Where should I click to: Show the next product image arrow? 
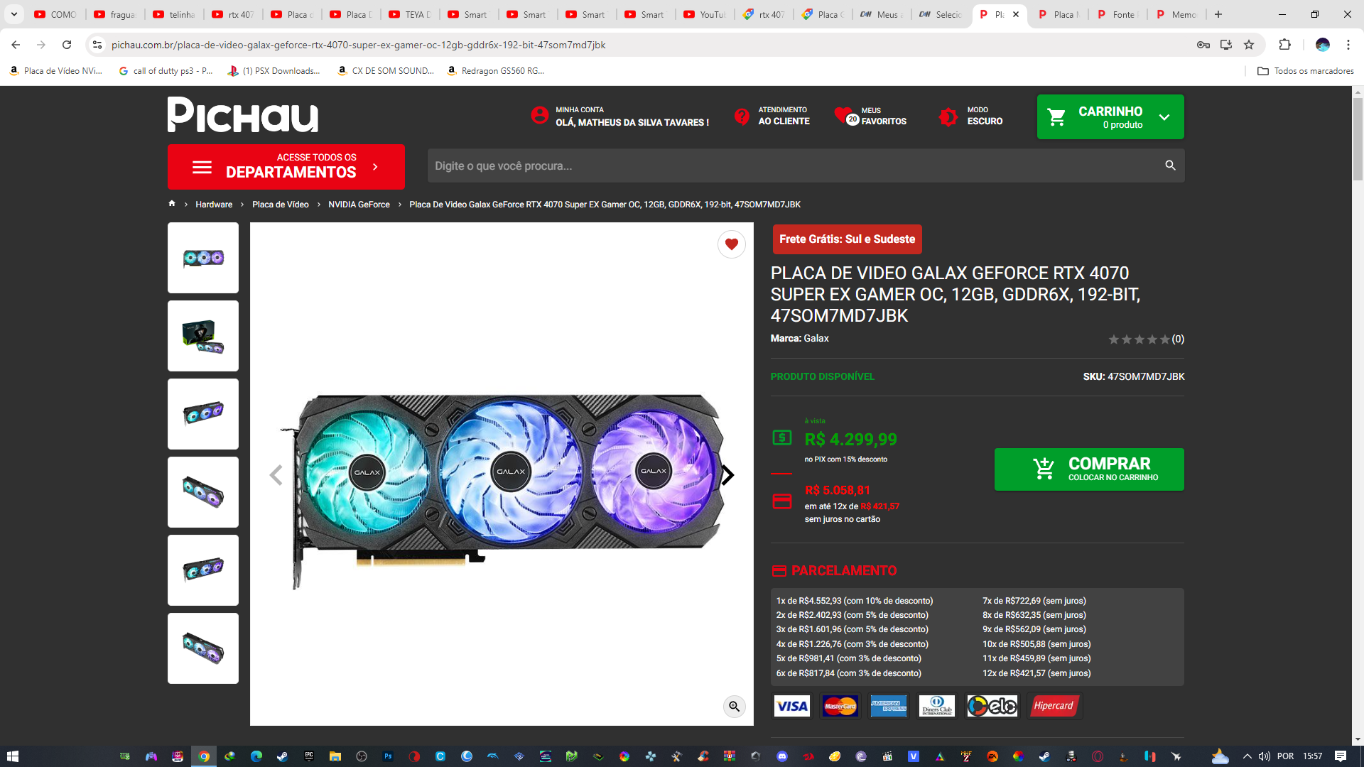pyautogui.click(x=727, y=475)
